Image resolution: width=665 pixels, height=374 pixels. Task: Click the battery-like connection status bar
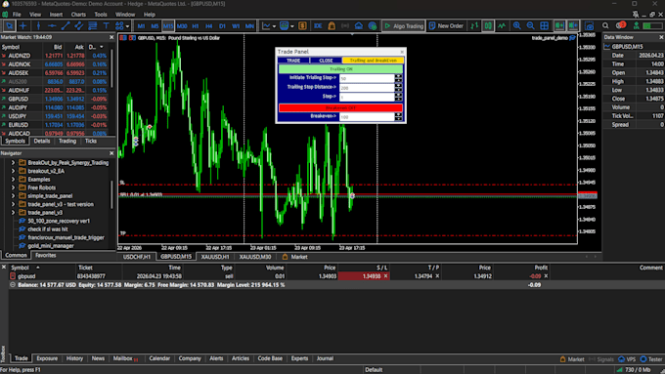(652, 26)
